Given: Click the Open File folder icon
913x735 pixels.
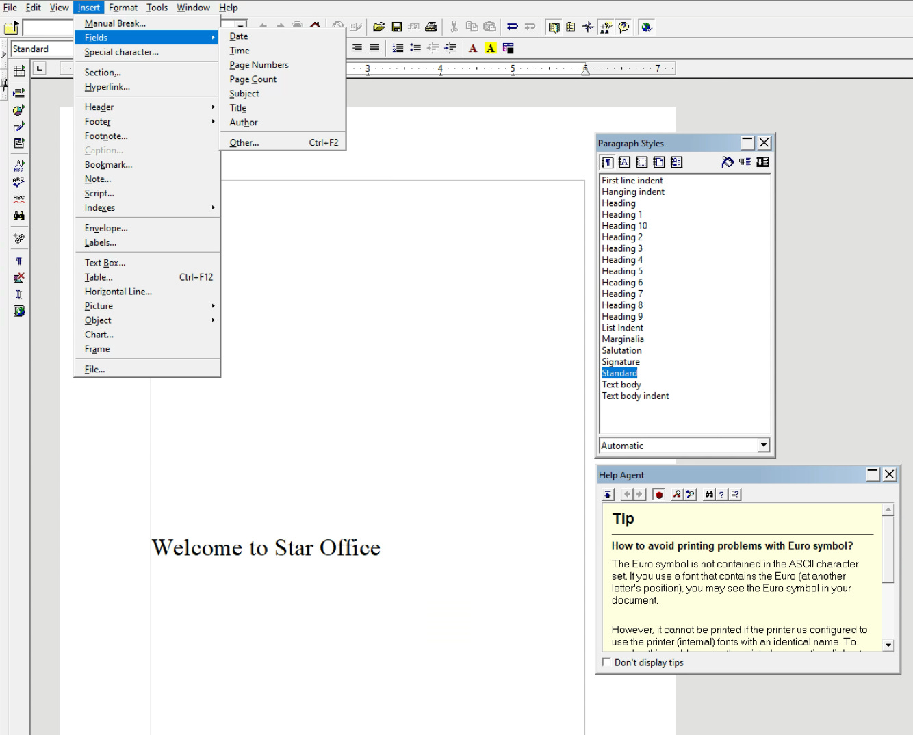Looking at the screenshot, I should tap(378, 27).
